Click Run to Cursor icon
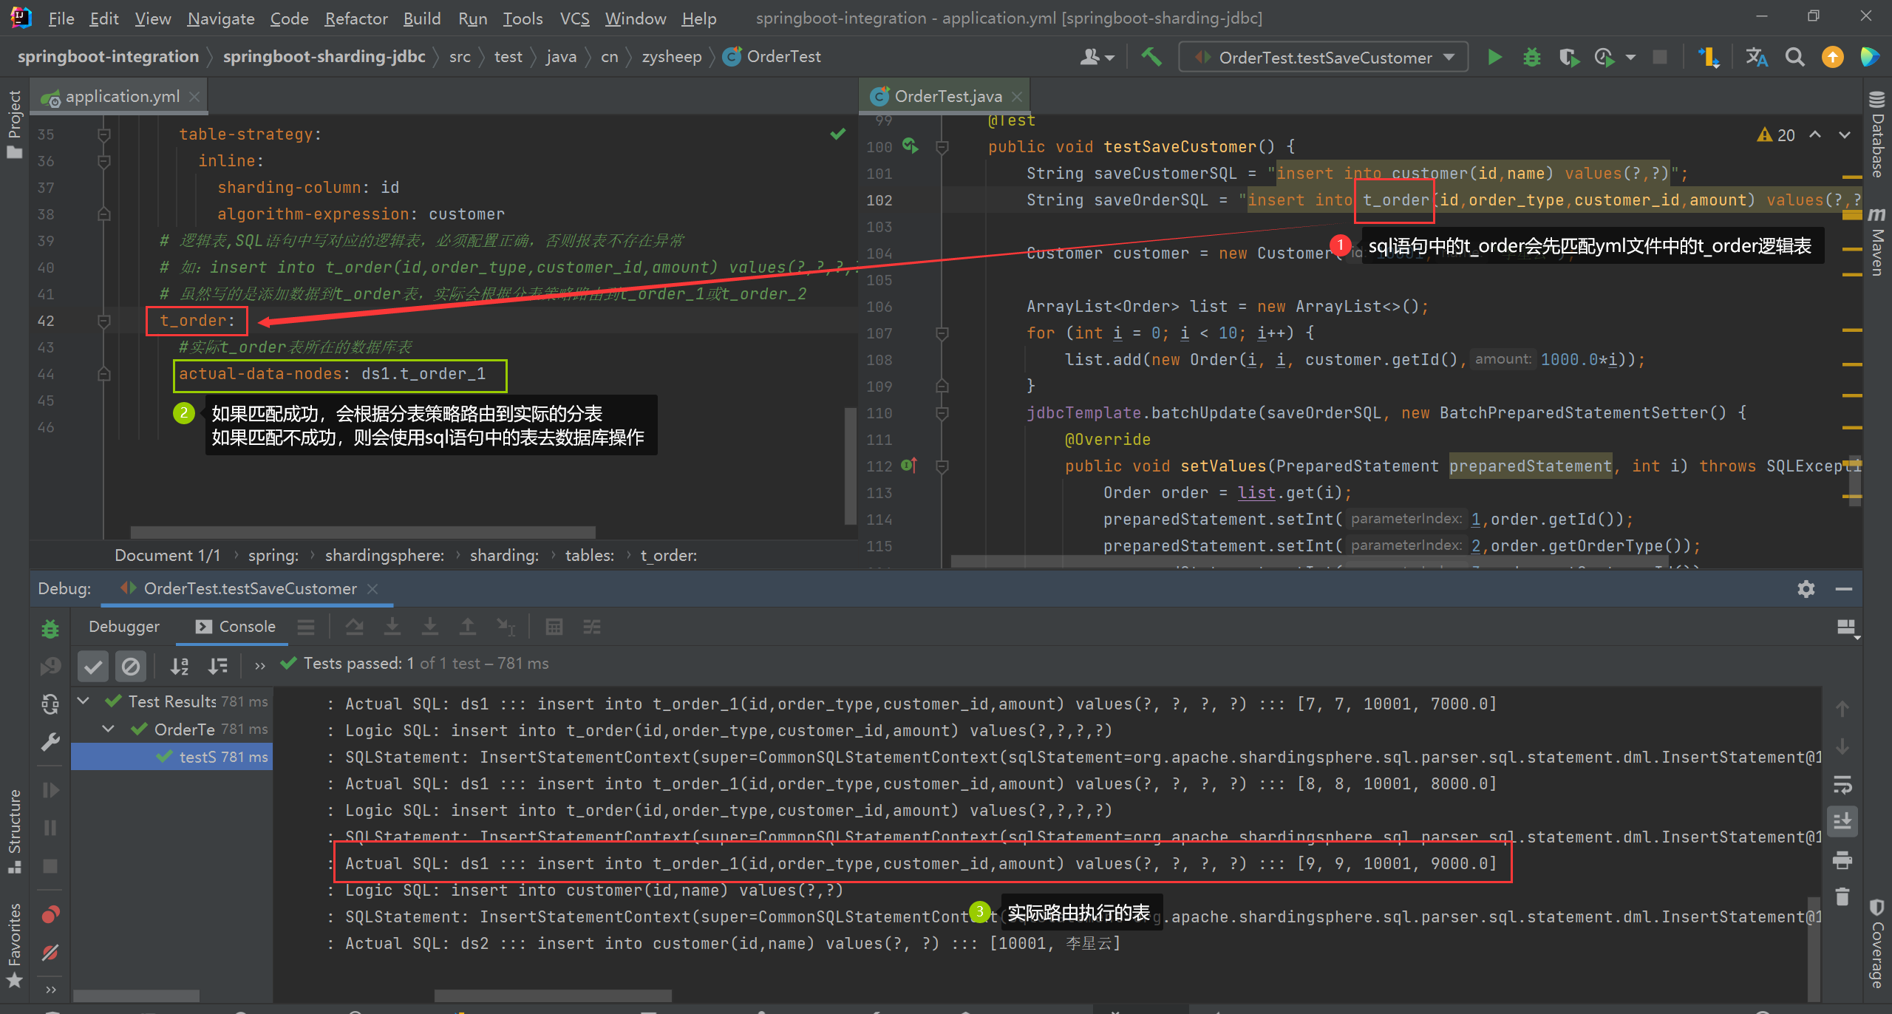 click(x=506, y=627)
